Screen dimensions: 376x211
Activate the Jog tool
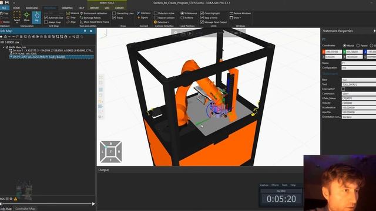pos(36,17)
